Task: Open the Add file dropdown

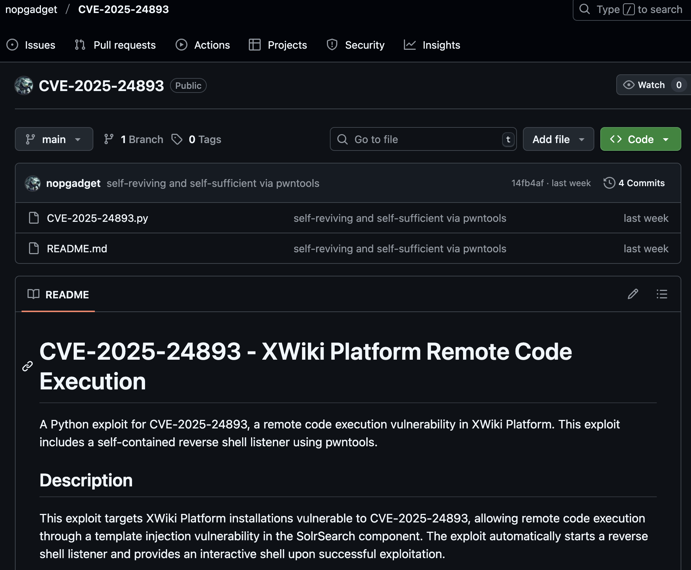Action: coord(558,139)
